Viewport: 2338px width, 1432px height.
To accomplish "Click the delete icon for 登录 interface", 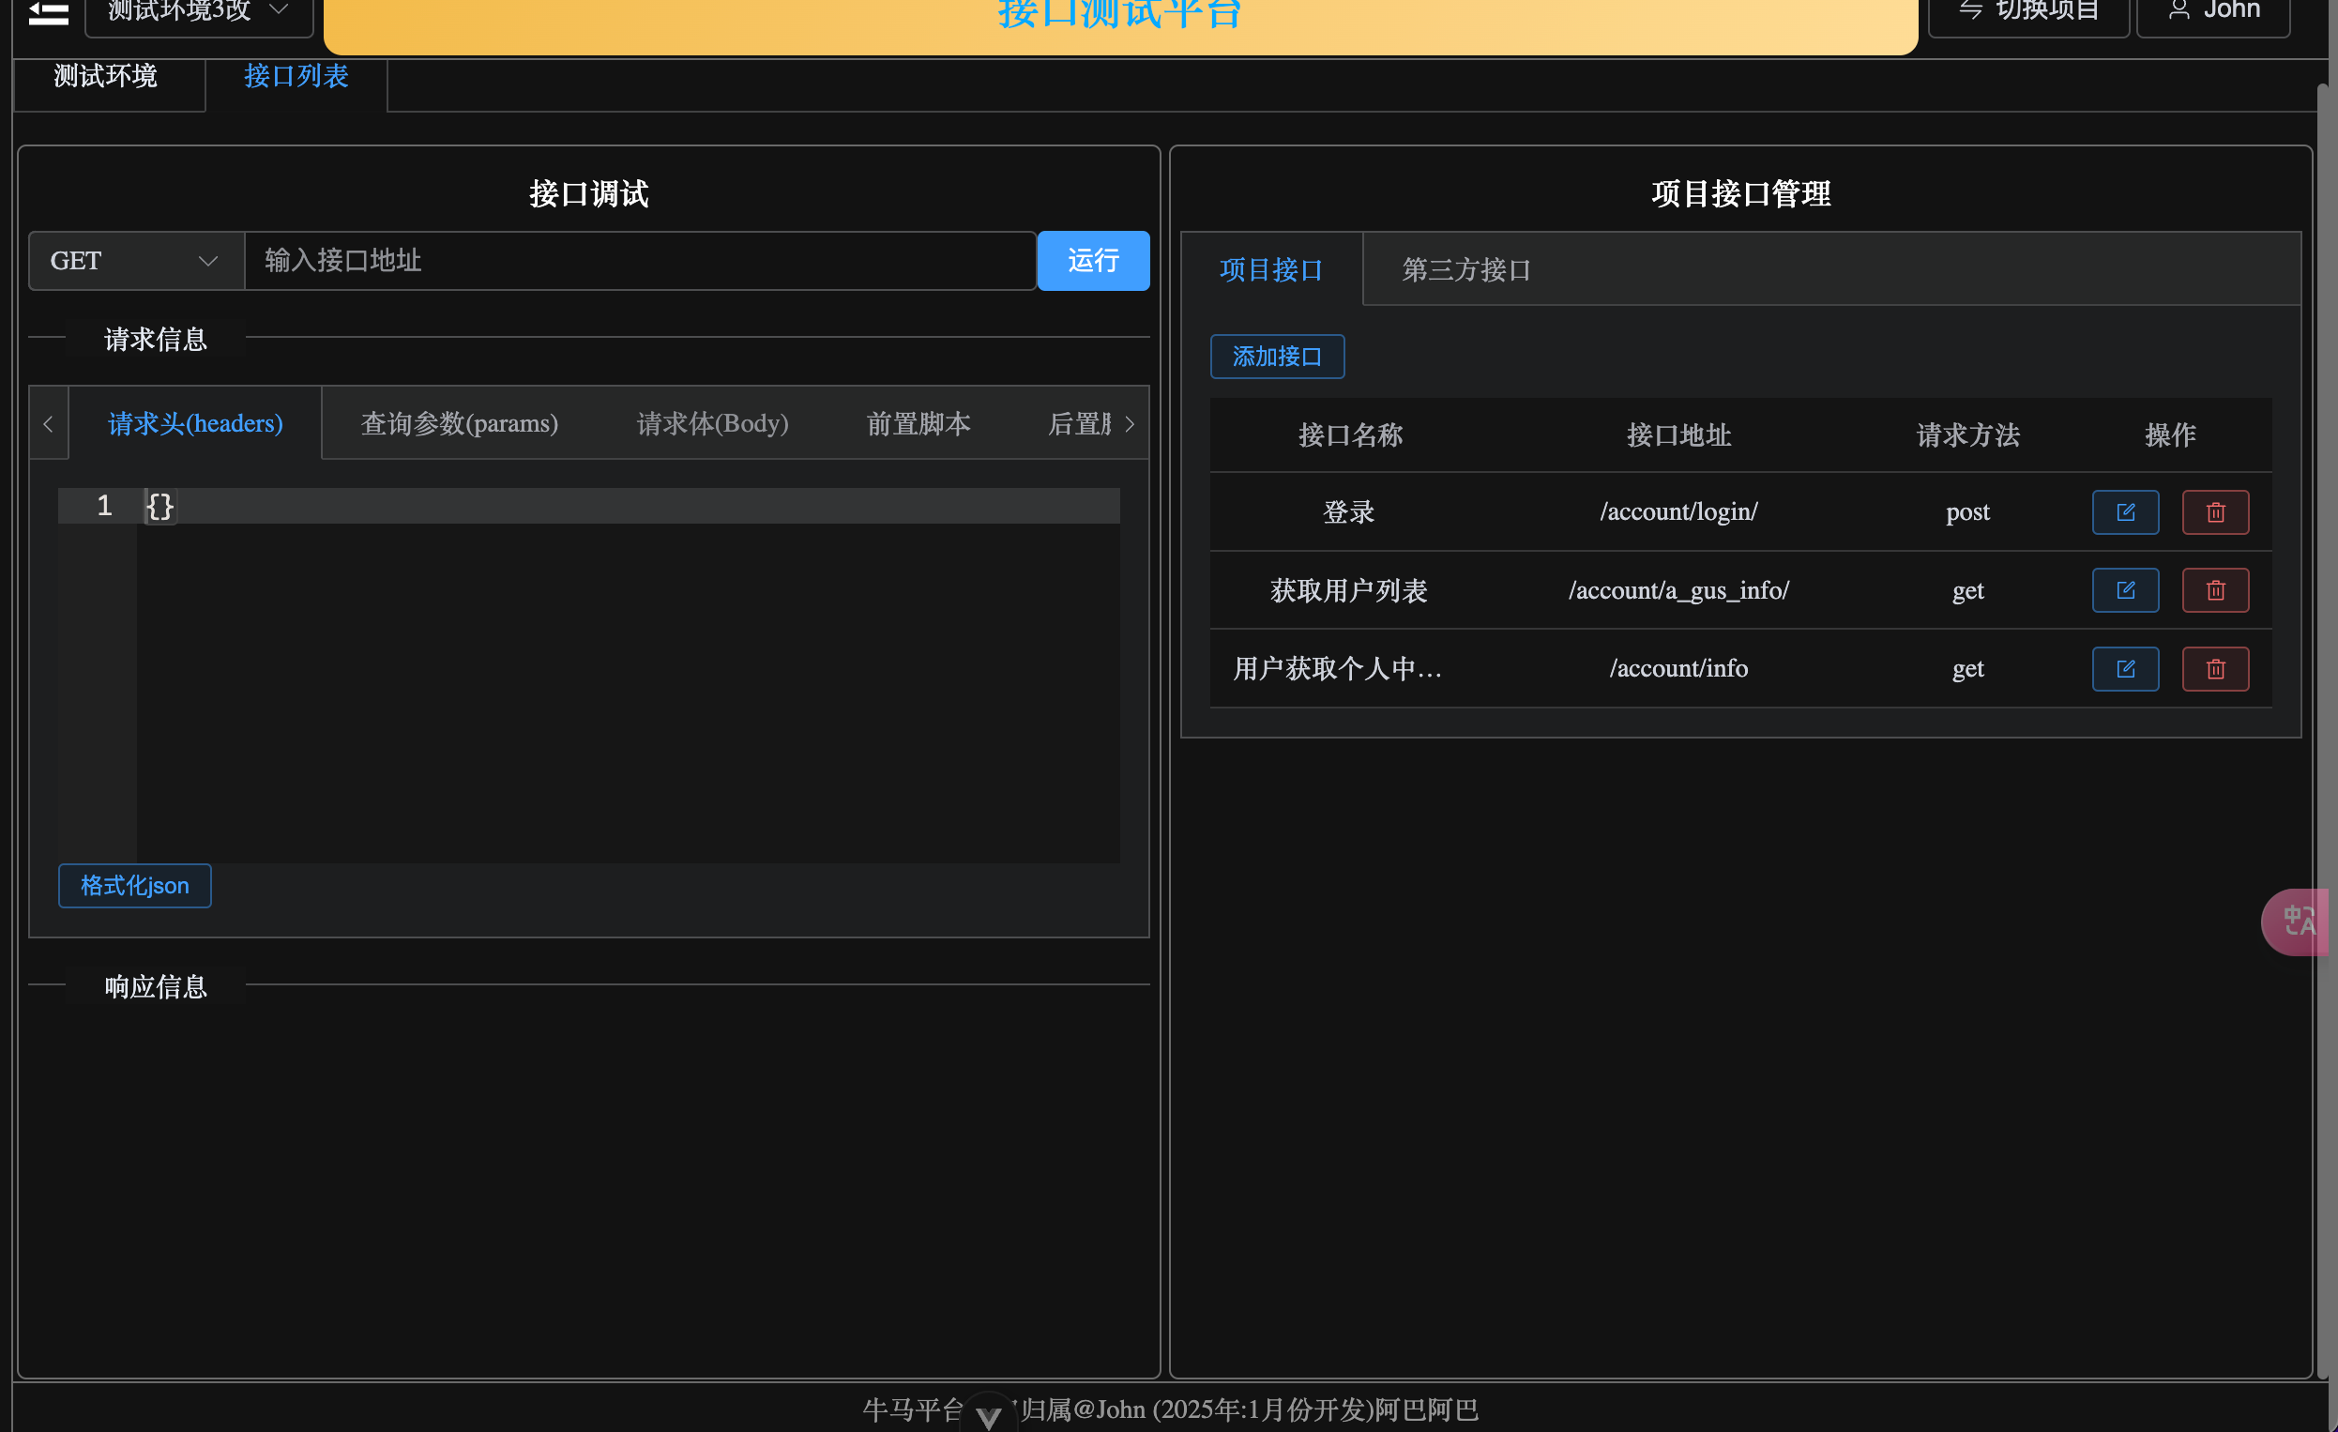I will tap(2215, 512).
